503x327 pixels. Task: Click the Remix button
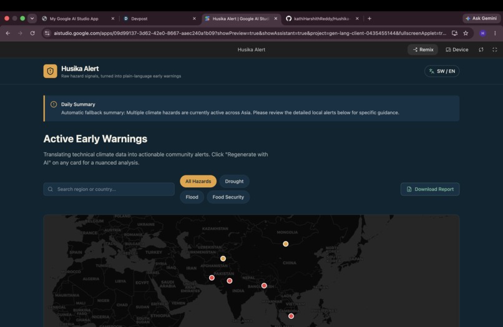point(422,50)
